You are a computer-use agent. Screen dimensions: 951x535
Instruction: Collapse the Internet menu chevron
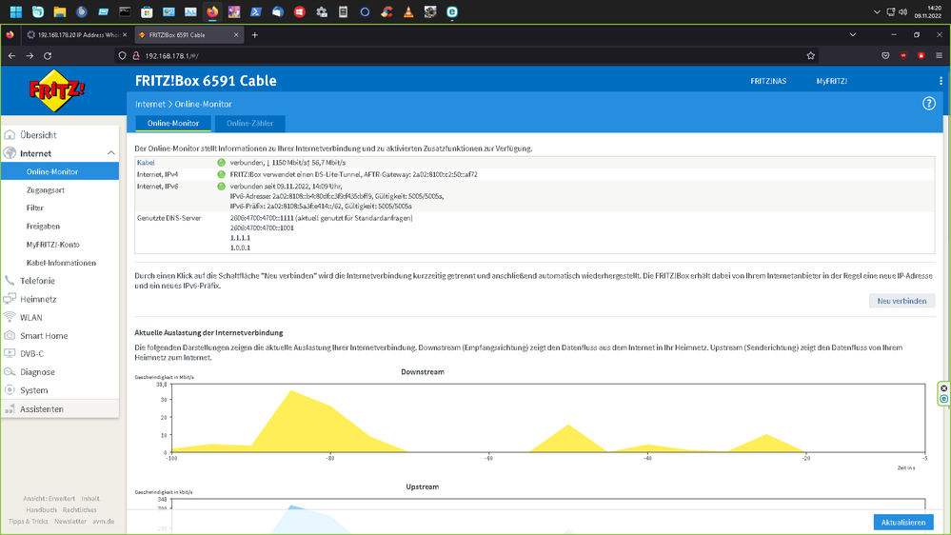coord(111,153)
